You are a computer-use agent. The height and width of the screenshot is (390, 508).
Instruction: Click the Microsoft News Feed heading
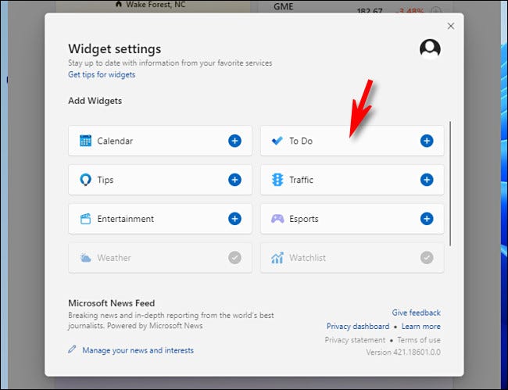pyautogui.click(x=112, y=303)
